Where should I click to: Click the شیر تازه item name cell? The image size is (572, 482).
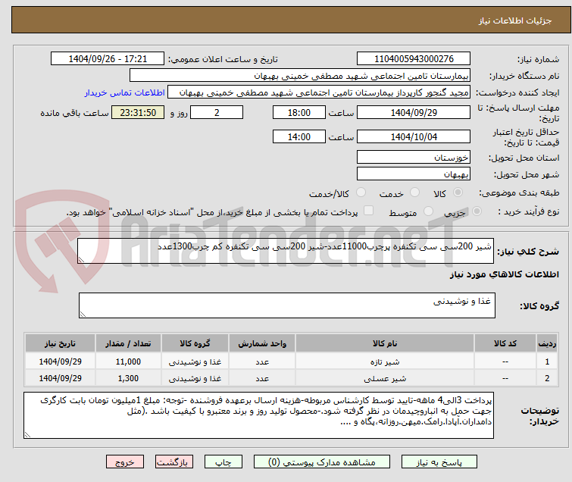point(385,361)
